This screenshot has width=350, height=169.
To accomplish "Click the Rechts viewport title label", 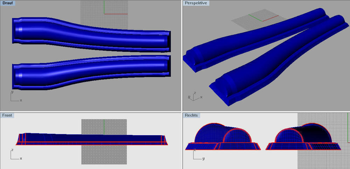I will [191, 115].
